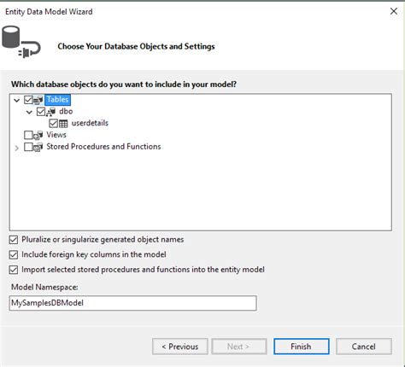Toggle Pluralize or singularize generated object names
405x367 pixels.
pos(14,240)
